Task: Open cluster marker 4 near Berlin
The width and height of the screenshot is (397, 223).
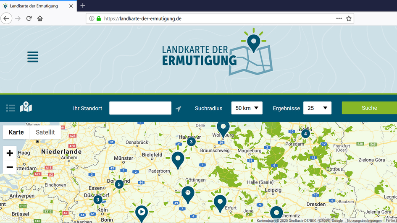Action: pyautogui.click(x=305, y=134)
